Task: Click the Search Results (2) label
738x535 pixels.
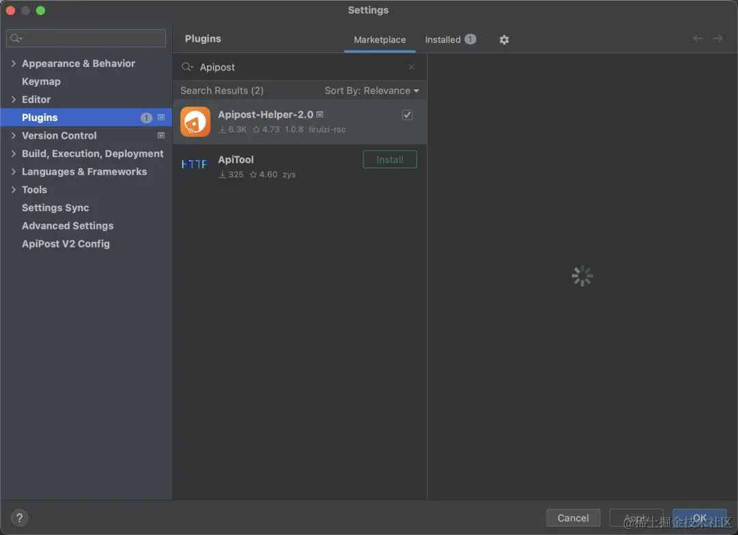Action: [221, 90]
